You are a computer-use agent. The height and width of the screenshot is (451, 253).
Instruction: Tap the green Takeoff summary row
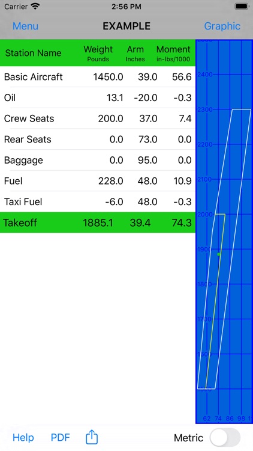[98, 222]
